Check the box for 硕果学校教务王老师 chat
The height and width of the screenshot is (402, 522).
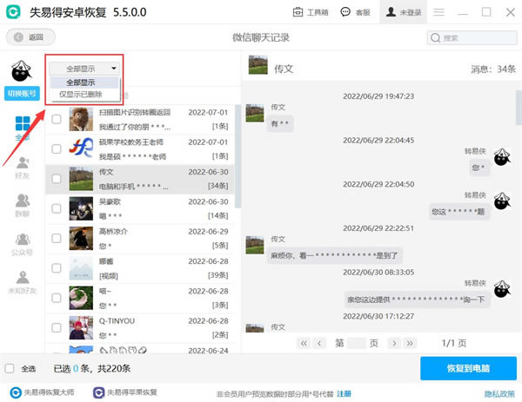(57, 148)
